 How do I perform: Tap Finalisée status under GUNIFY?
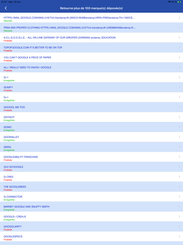point(8,91)
